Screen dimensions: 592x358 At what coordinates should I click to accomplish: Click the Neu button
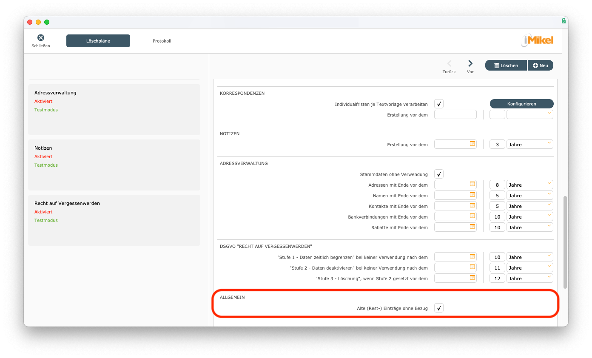pyautogui.click(x=540, y=65)
